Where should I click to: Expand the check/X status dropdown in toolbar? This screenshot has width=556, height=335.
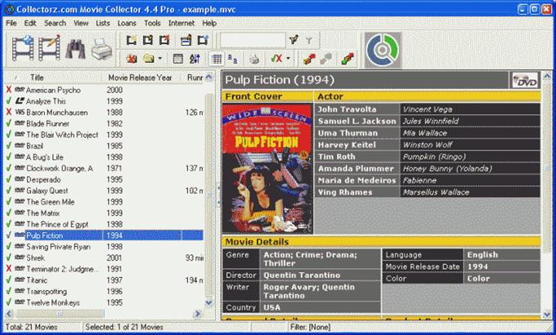[289, 59]
